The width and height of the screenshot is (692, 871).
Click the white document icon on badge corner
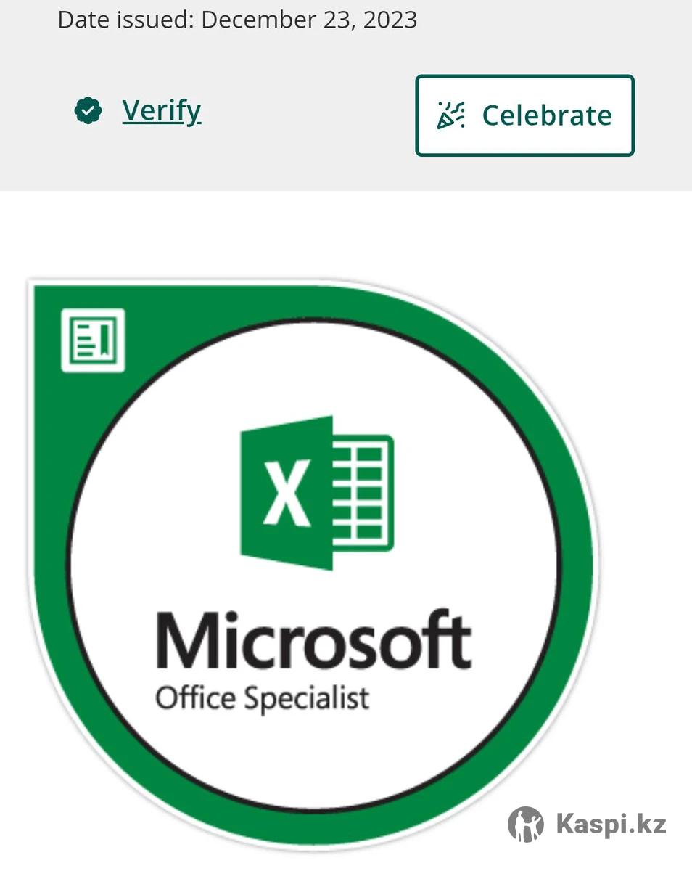point(93,340)
